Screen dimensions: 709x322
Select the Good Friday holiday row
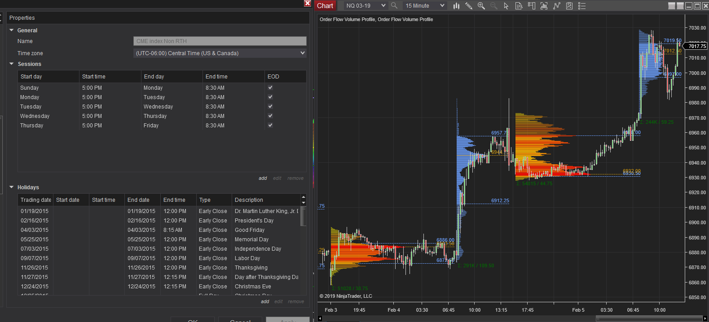tap(159, 230)
